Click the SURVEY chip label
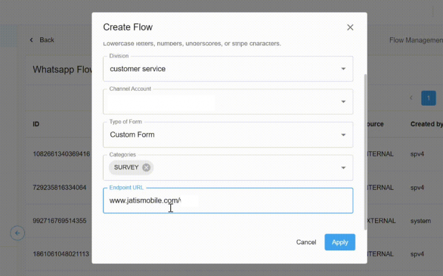This screenshot has height=276, width=443. [126, 167]
